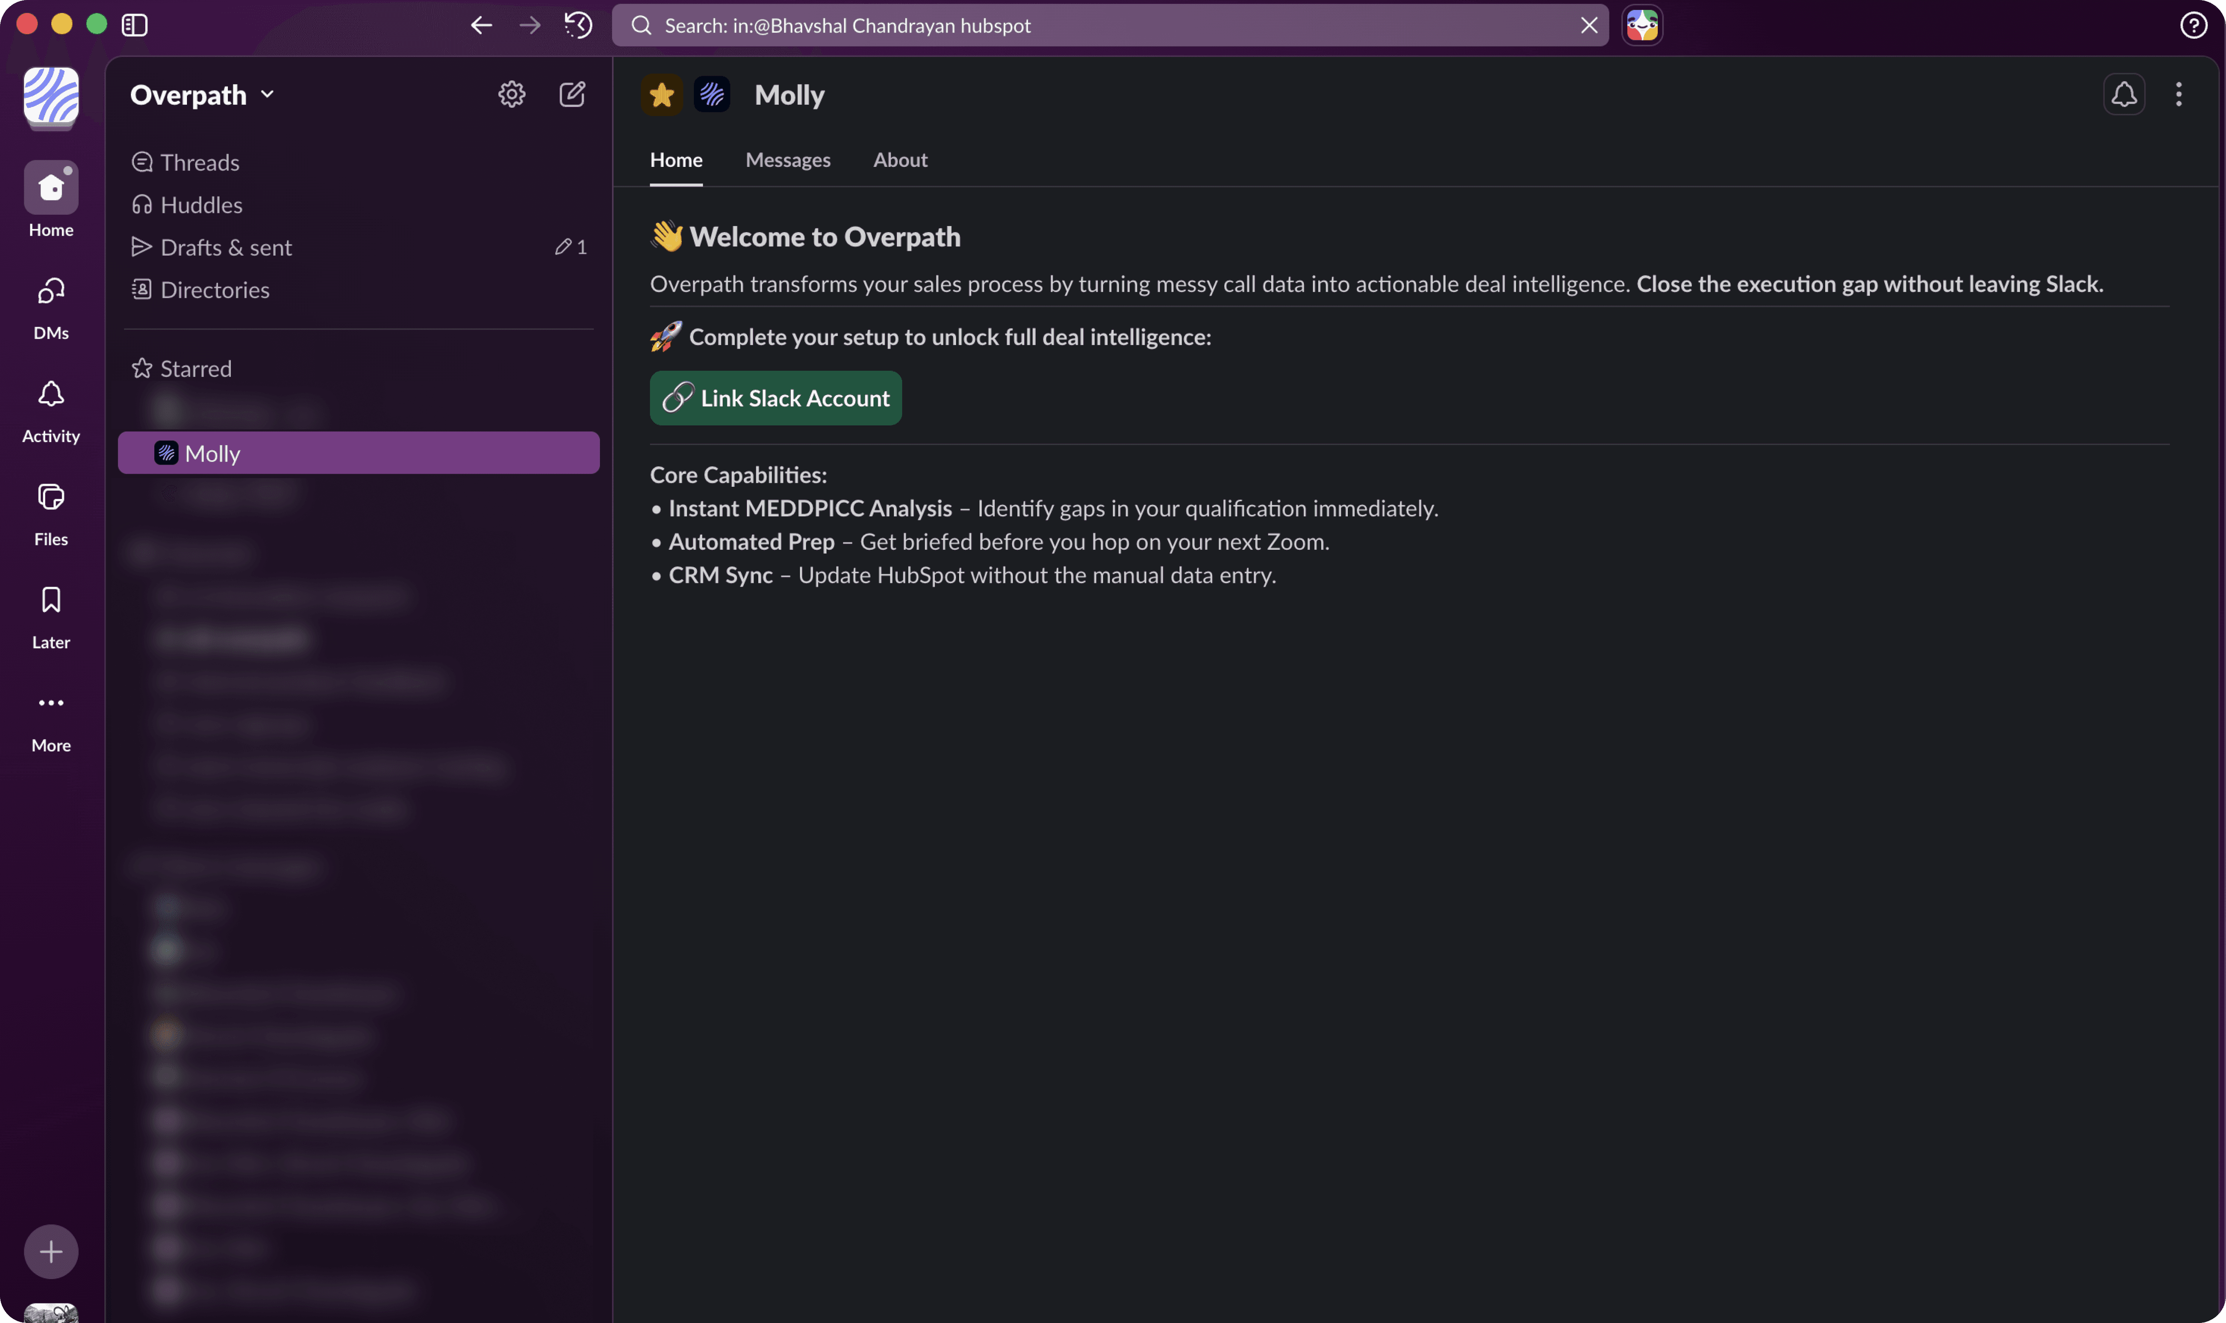Open the three-dot more actions menu
2226x1323 pixels.
tap(2178, 94)
